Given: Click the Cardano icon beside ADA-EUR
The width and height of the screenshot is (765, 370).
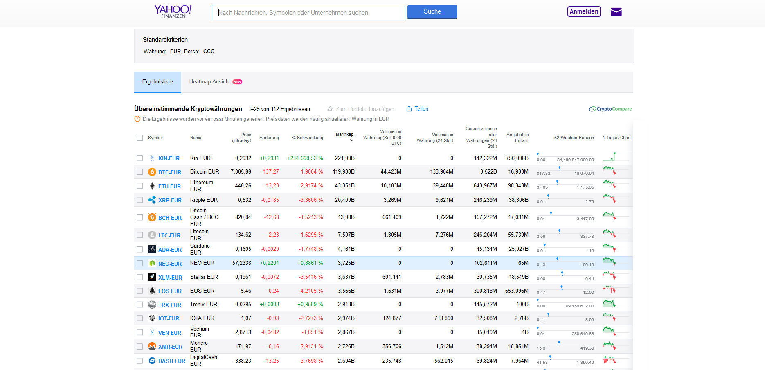Looking at the screenshot, I should click(x=152, y=249).
